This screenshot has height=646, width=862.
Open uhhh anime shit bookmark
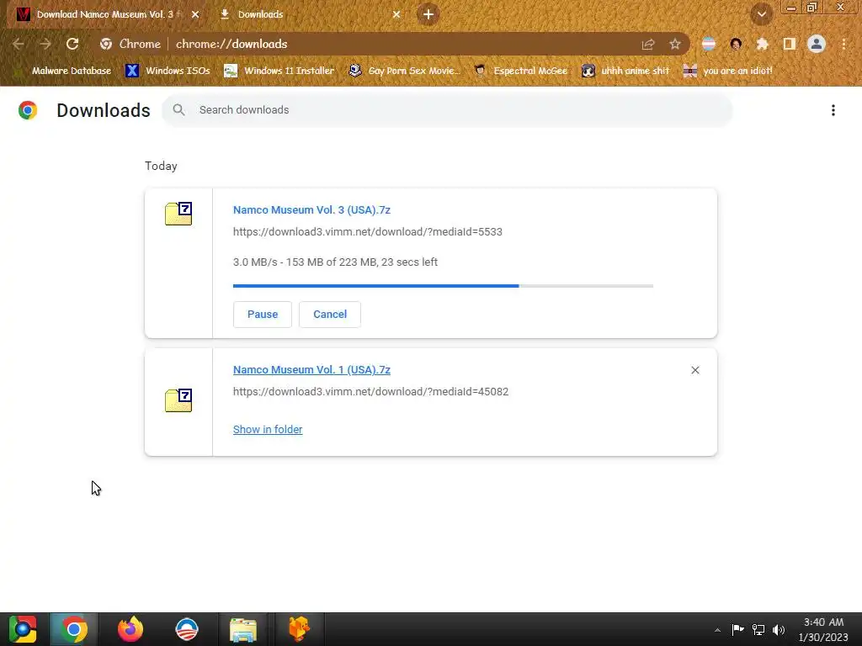[625, 71]
